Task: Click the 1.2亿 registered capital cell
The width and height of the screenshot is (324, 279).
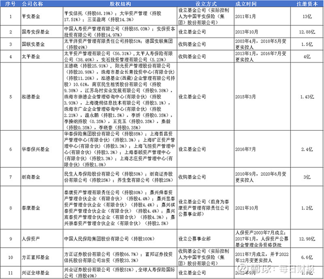Action: coord(307,208)
